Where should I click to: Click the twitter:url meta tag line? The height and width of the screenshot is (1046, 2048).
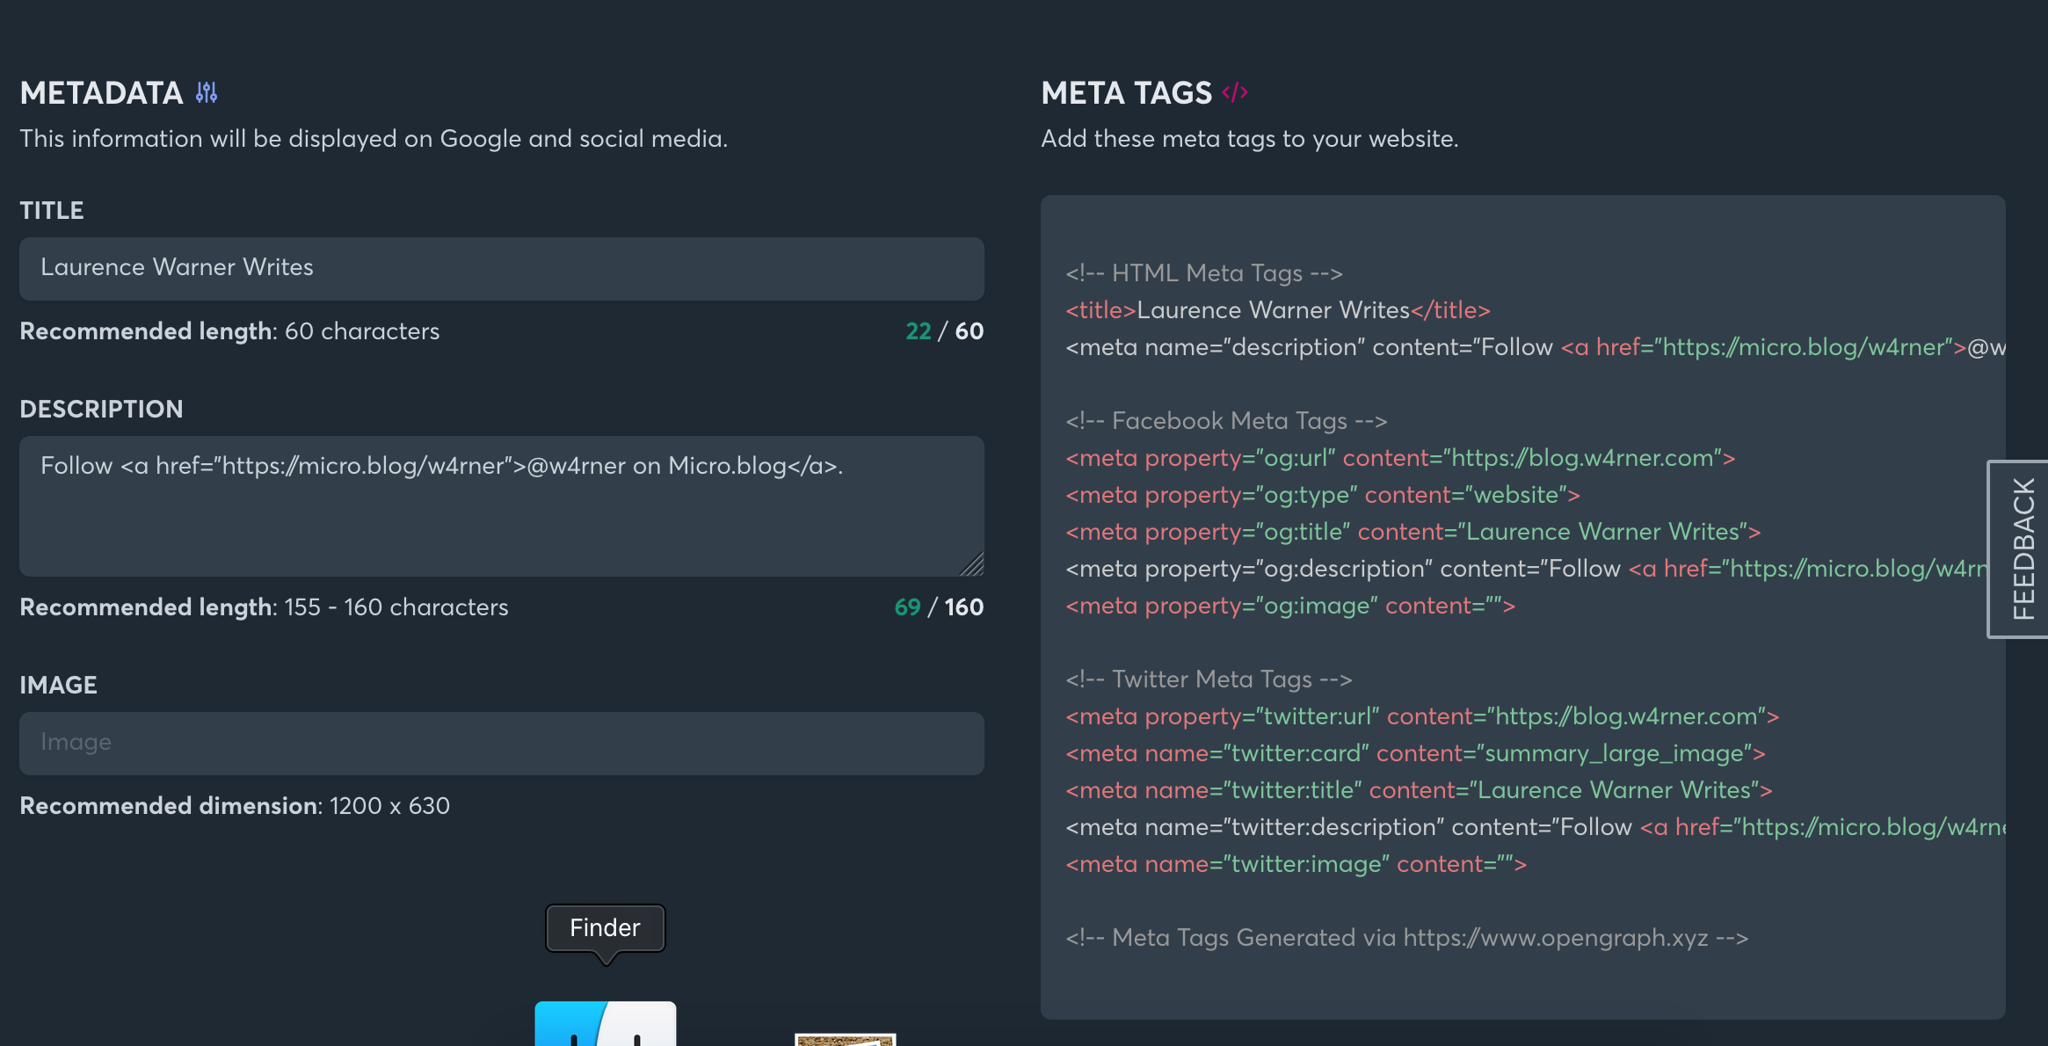coord(1421,716)
